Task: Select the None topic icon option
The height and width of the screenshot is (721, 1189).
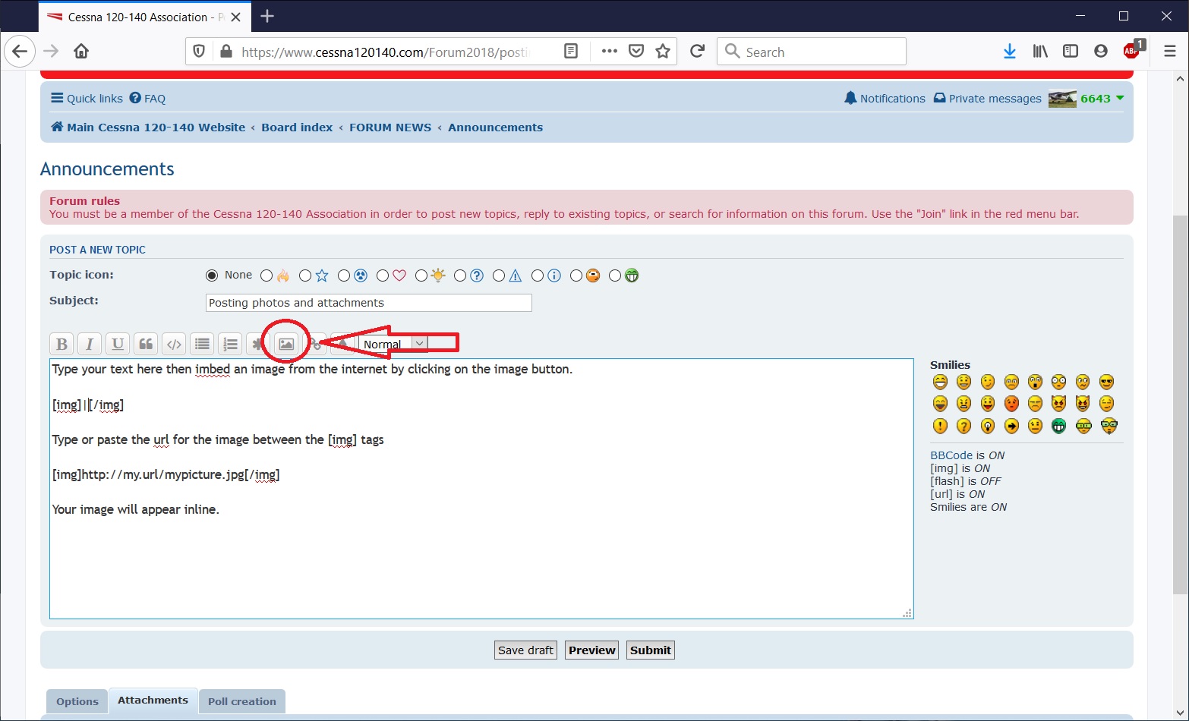Action: click(x=212, y=275)
